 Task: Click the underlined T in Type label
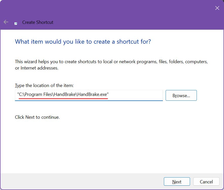pyautogui.click(x=16, y=85)
